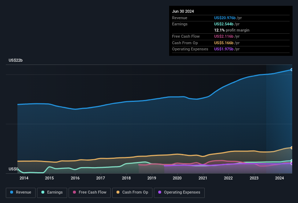Click the Revenue line end marker
The image size is (298, 203).
[292, 70]
